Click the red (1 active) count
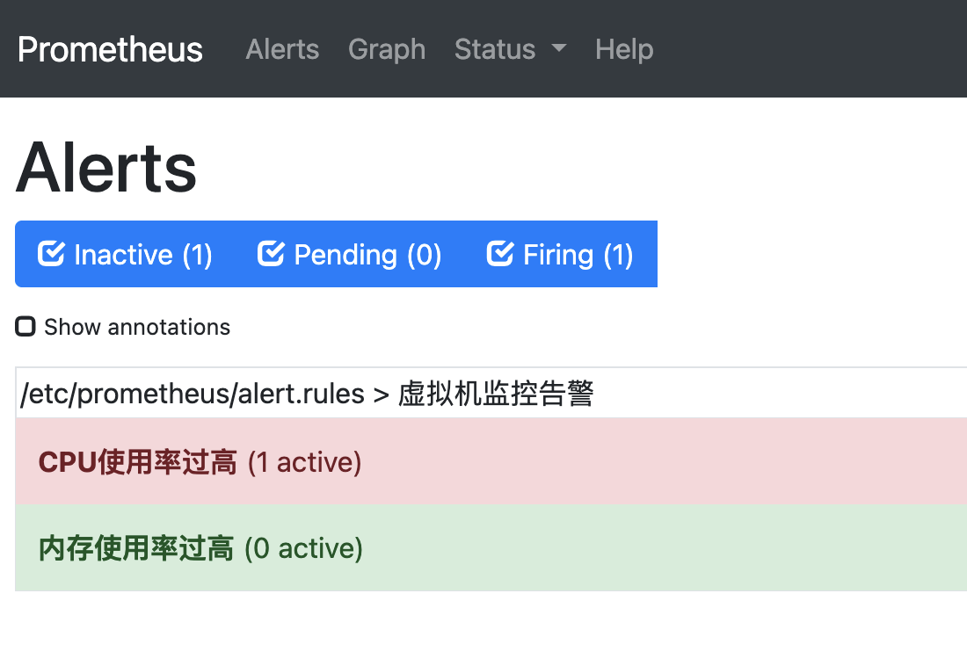 tap(305, 462)
